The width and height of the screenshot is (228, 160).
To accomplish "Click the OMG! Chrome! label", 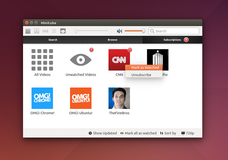I will [x=42, y=113].
